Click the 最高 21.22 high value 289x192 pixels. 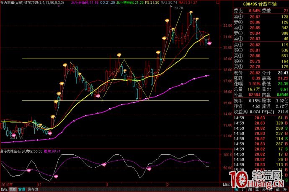click(x=283, y=78)
